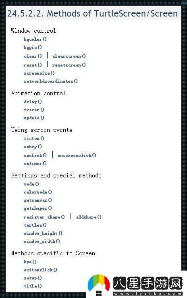Open the update() link
The height and width of the screenshot is (298, 187).
point(34,118)
